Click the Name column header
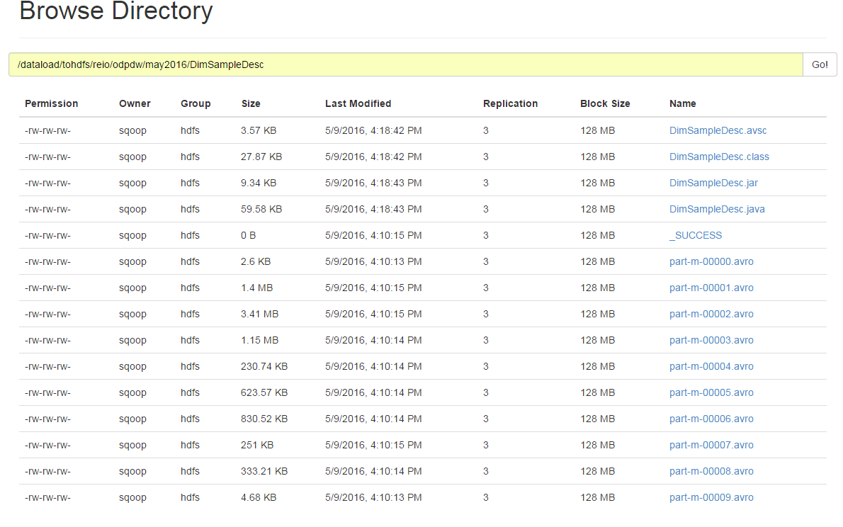843x527 pixels. click(682, 103)
